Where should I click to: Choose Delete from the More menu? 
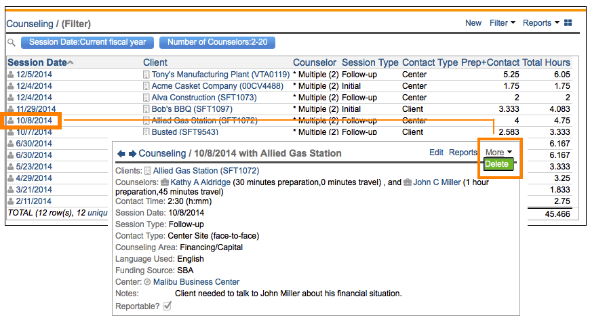497,164
